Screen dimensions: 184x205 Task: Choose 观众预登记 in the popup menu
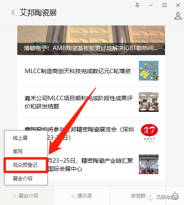point(26,165)
